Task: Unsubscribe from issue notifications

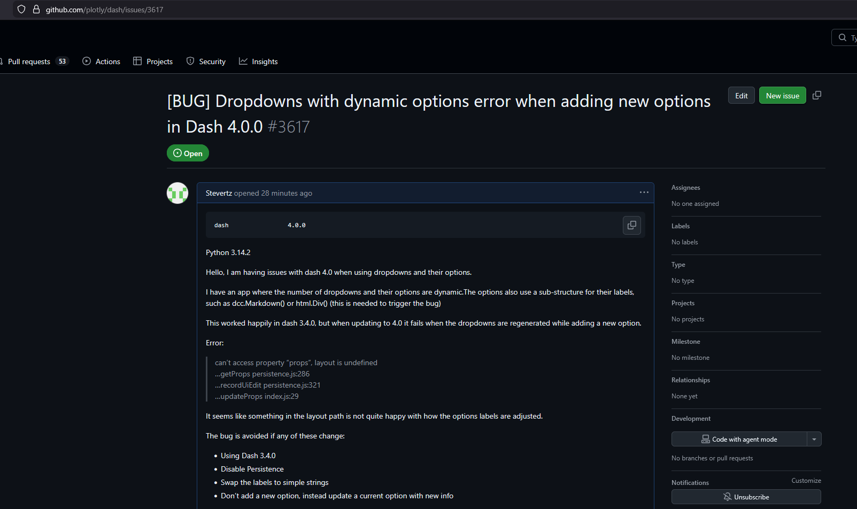Action: (746, 497)
